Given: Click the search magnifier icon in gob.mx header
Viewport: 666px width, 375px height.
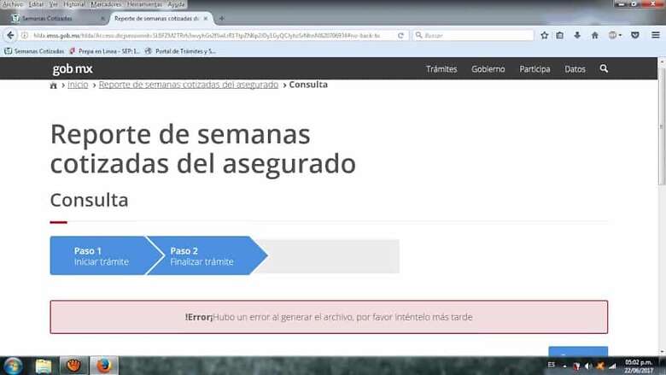Looking at the screenshot, I should click(604, 68).
